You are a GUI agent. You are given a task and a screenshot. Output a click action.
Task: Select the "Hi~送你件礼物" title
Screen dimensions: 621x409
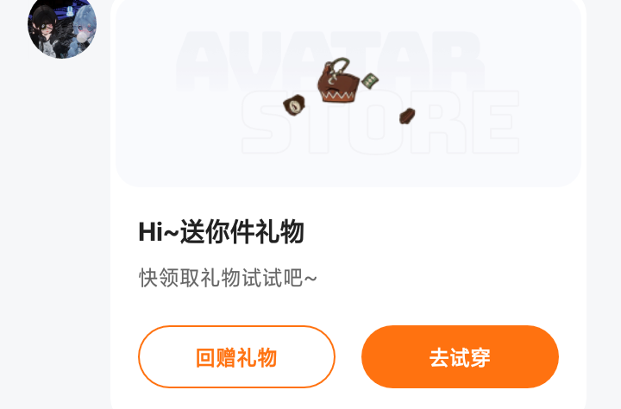click(x=222, y=231)
